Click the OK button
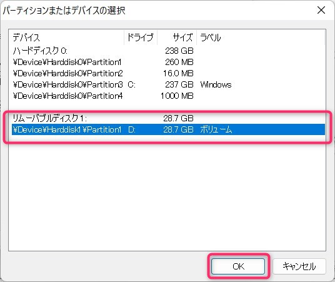Screen dimensions: 335x282 click(238, 266)
